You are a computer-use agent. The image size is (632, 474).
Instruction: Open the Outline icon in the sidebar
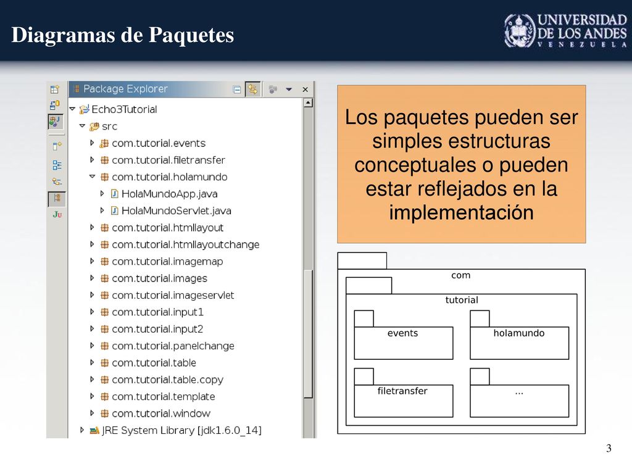[x=57, y=165]
